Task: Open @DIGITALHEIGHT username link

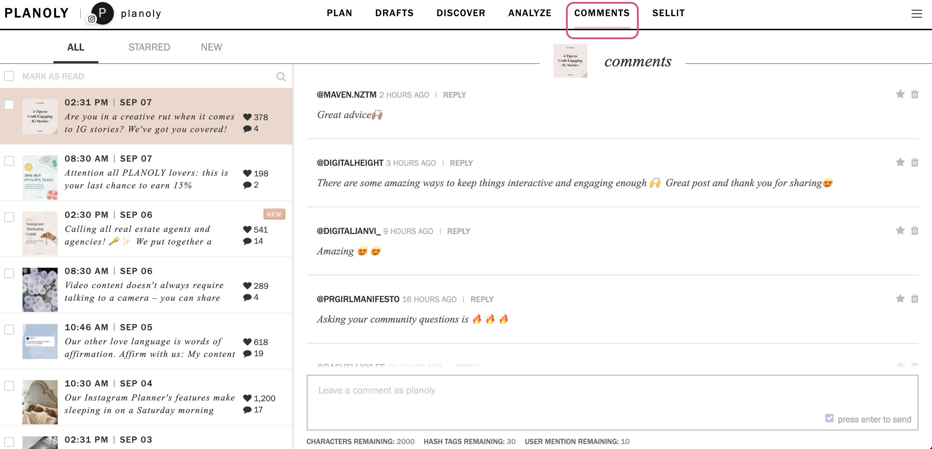Action: point(350,163)
